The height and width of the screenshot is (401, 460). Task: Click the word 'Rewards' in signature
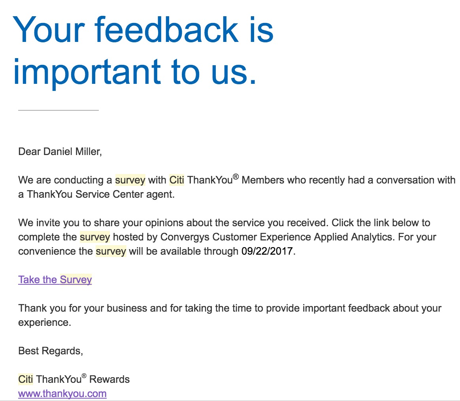(109, 379)
